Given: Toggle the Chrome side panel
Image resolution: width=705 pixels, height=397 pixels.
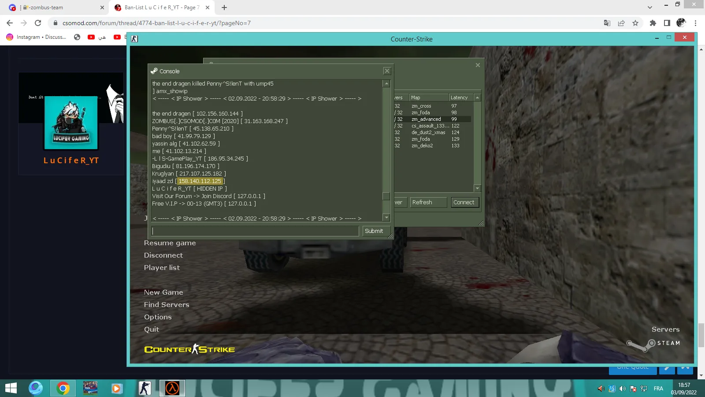Looking at the screenshot, I should click(x=667, y=23).
